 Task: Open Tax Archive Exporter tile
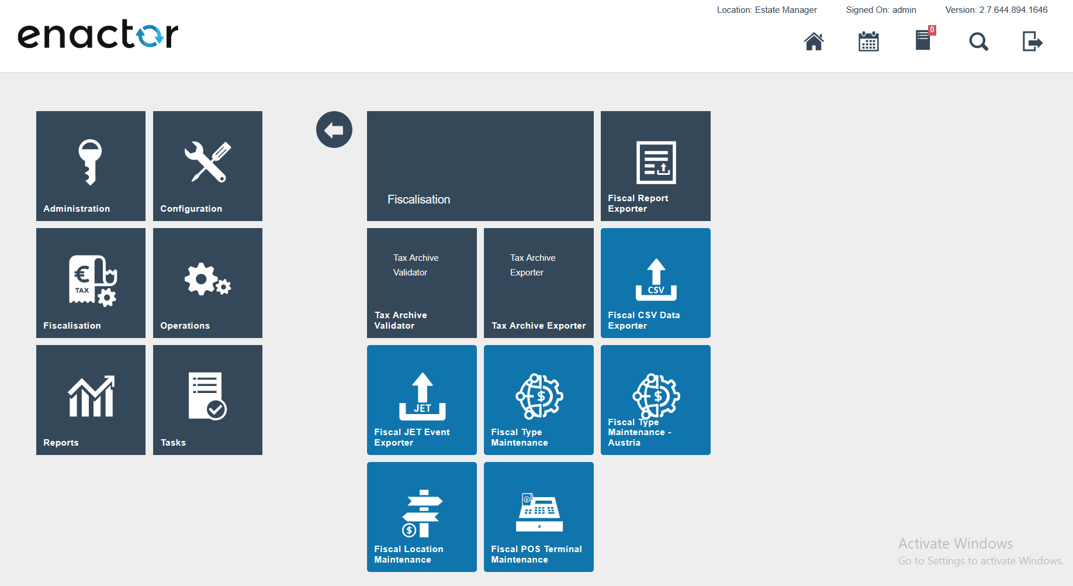(539, 283)
